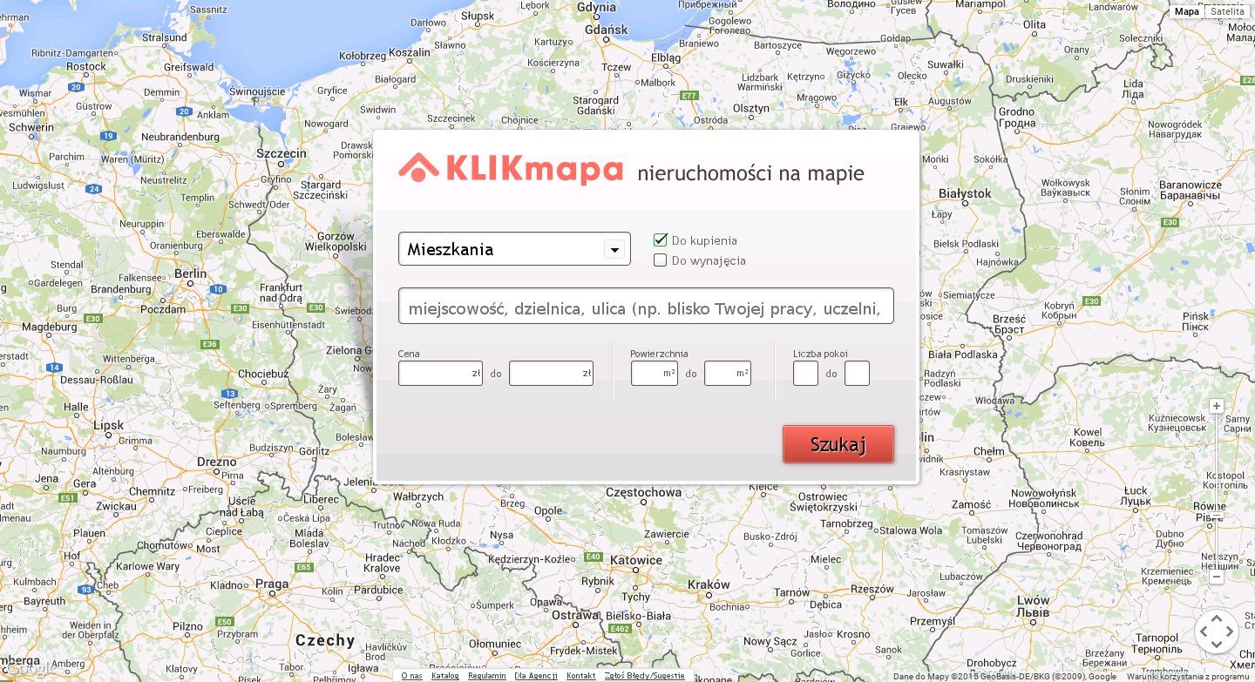
Task: Click the Ostrawa city label on map
Action: coord(575,615)
